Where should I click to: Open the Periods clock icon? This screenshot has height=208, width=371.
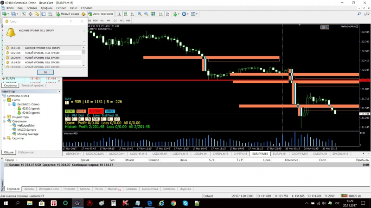[184, 14]
